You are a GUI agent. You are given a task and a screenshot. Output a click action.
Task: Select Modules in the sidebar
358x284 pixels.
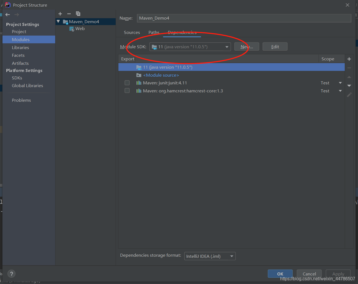point(29,39)
